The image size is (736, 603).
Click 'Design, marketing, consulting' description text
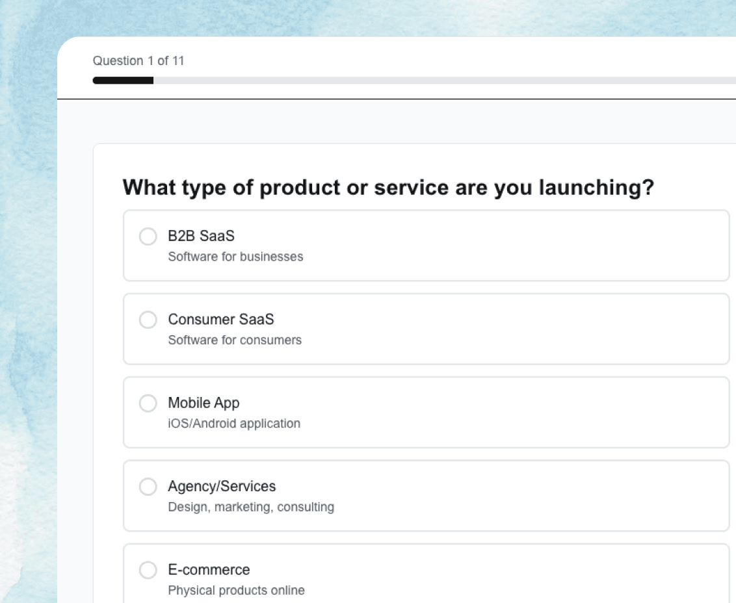tap(251, 507)
